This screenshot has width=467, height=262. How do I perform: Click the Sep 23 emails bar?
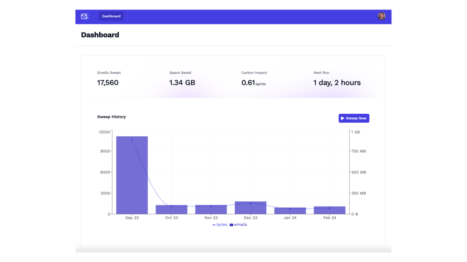(132, 175)
